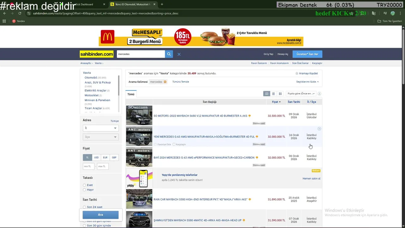Click the sorting info icon
Viewport: 405px width, 228px height.
click(319, 94)
